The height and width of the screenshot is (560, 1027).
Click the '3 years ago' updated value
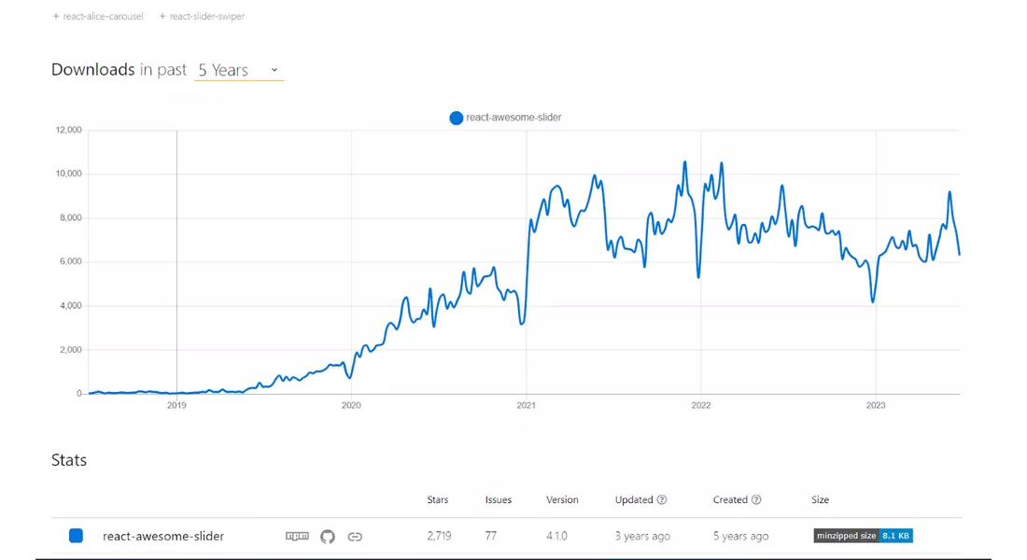[x=642, y=536]
